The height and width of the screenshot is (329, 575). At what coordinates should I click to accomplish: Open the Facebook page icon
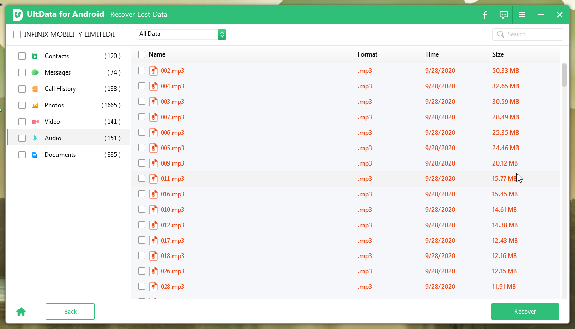tap(485, 15)
